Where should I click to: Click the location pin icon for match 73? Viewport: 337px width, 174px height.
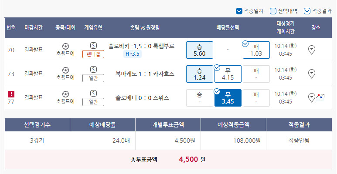(x=312, y=74)
